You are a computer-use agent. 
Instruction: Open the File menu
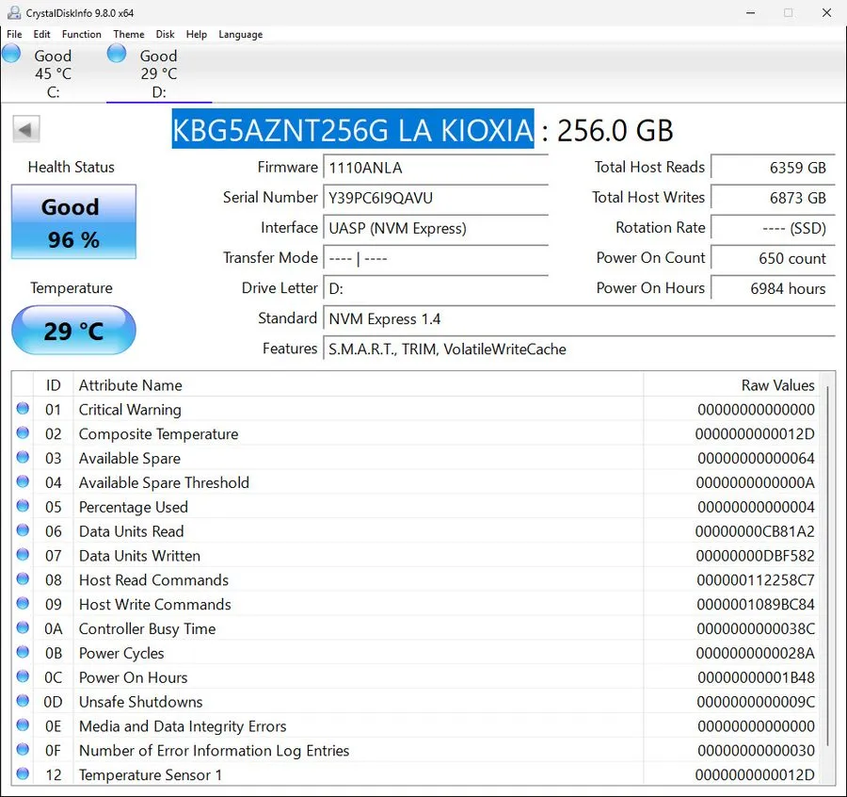(14, 34)
